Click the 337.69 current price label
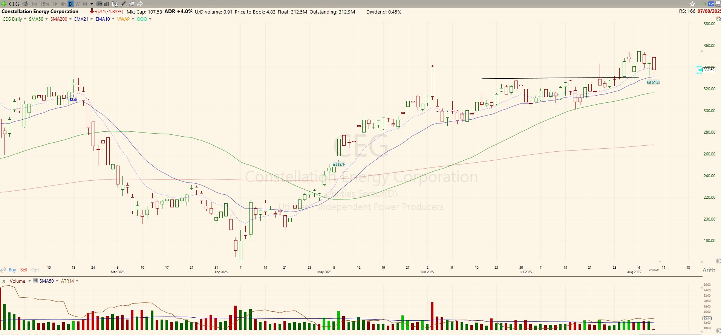This screenshot has width=721, height=335. point(709,70)
